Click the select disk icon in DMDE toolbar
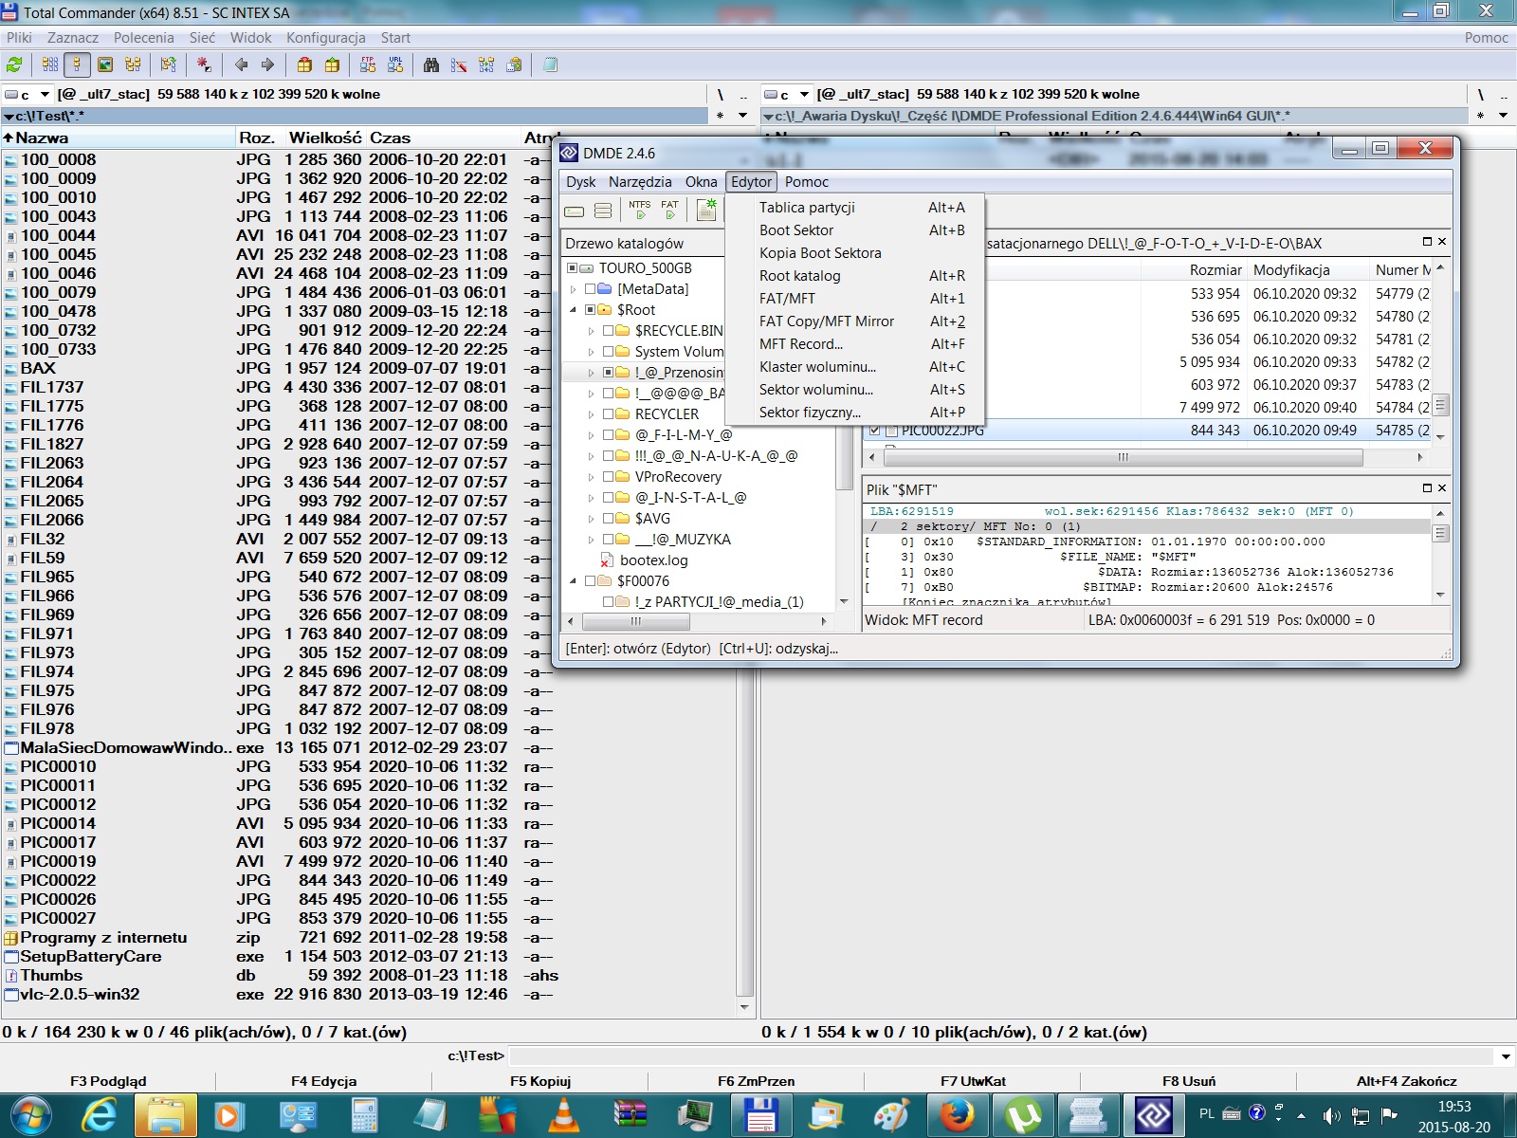The height and width of the screenshot is (1138, 1517). click(x=575, y=211)
